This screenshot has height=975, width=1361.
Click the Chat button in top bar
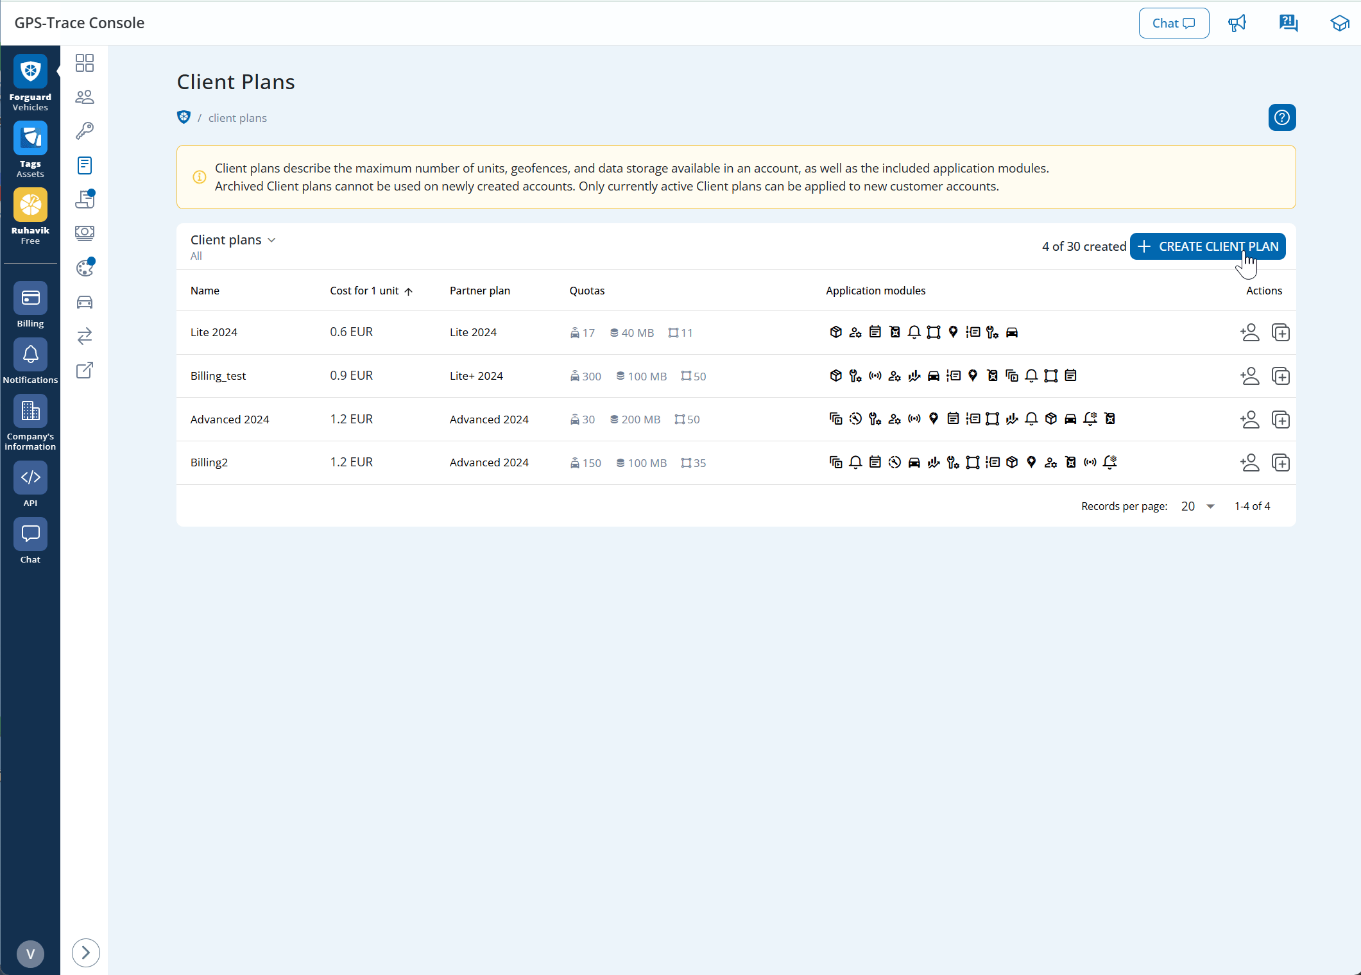[x=1173, y=23]
